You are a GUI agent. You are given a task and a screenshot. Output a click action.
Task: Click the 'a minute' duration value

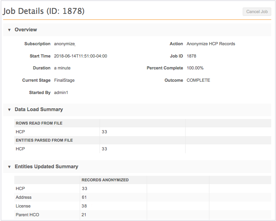click(x=62, y=68)
